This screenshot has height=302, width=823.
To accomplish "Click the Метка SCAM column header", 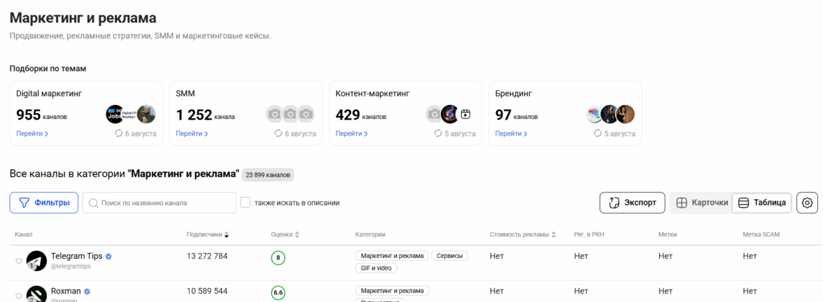I will click(x=761, y=234).
